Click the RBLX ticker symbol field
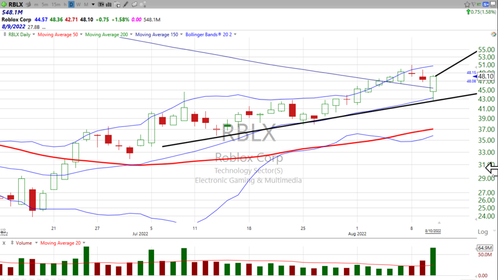This screenshot has height=280, width=498. click(16, 5)
